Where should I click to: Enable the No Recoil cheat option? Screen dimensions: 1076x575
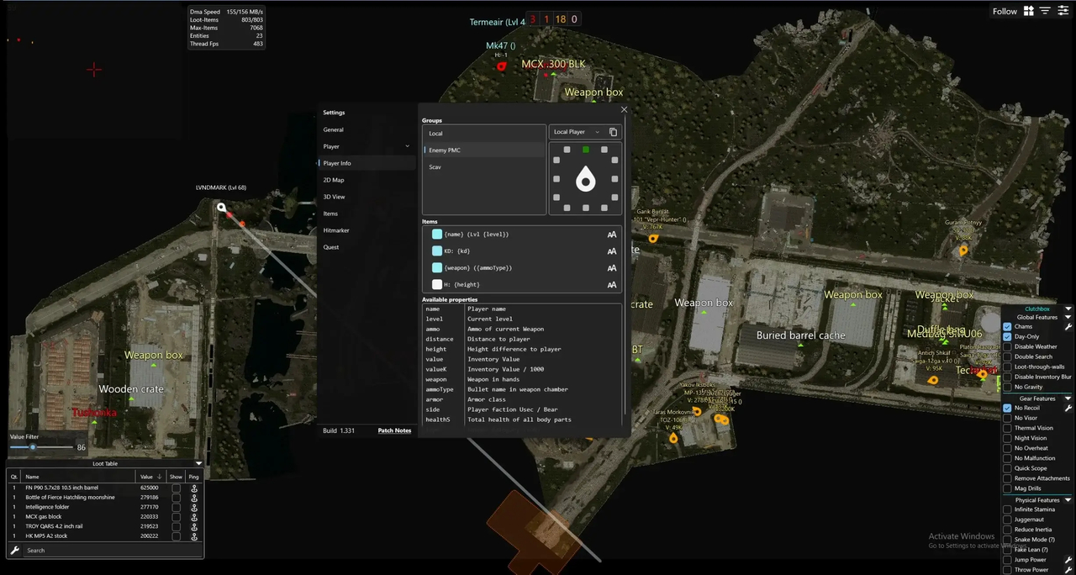coord(1008,408)
